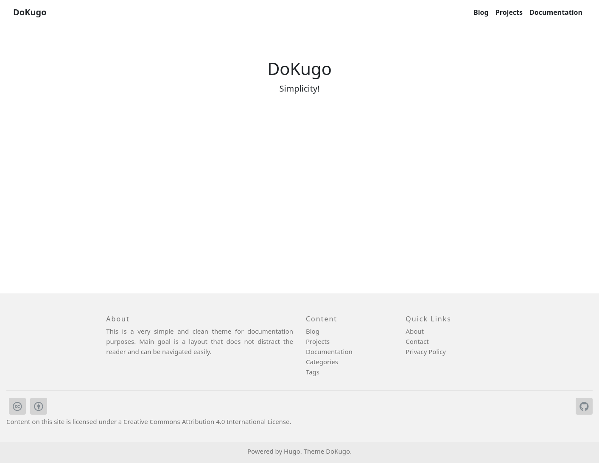This screenshot has height=463, width=599.
Task: Open the Tags footer link
Action: click(313, 372)
